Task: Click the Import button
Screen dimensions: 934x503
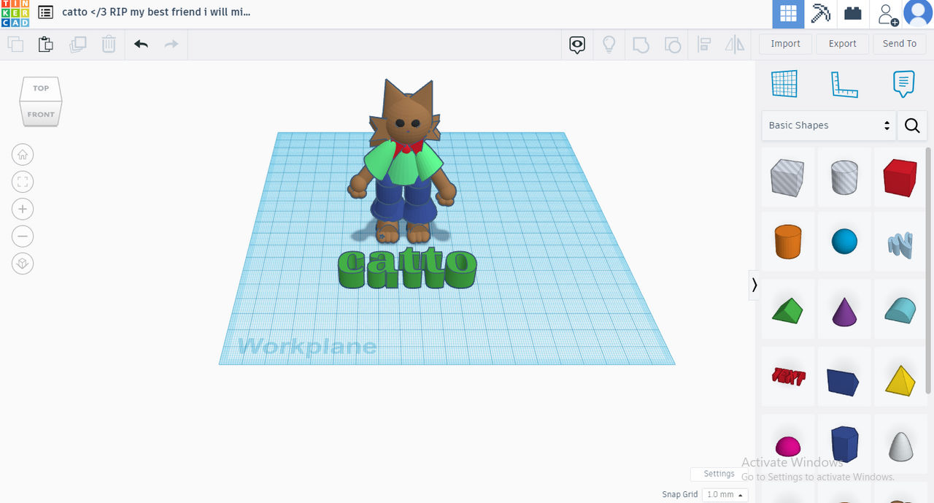Action: (785, 44)
